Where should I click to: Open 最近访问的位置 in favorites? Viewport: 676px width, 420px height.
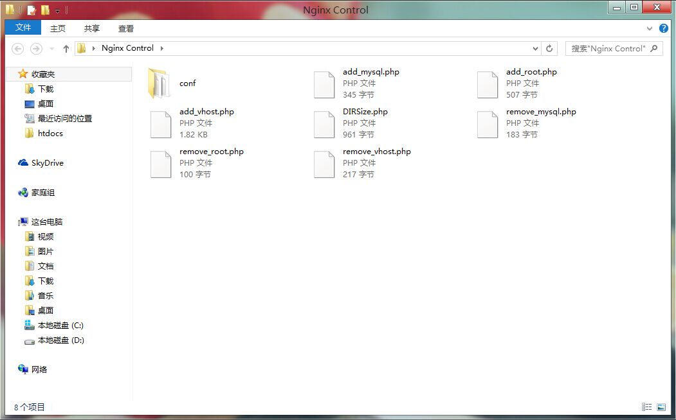tap(59, 118)
